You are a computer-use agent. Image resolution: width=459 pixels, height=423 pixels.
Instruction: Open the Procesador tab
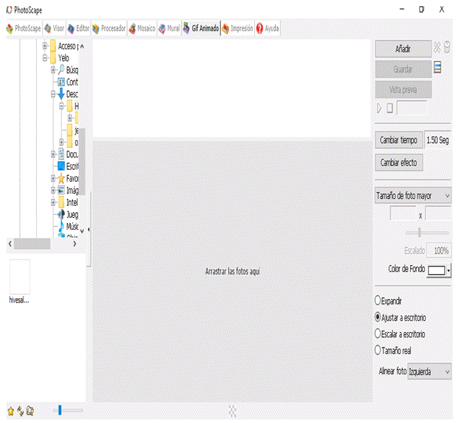point(109,28)
